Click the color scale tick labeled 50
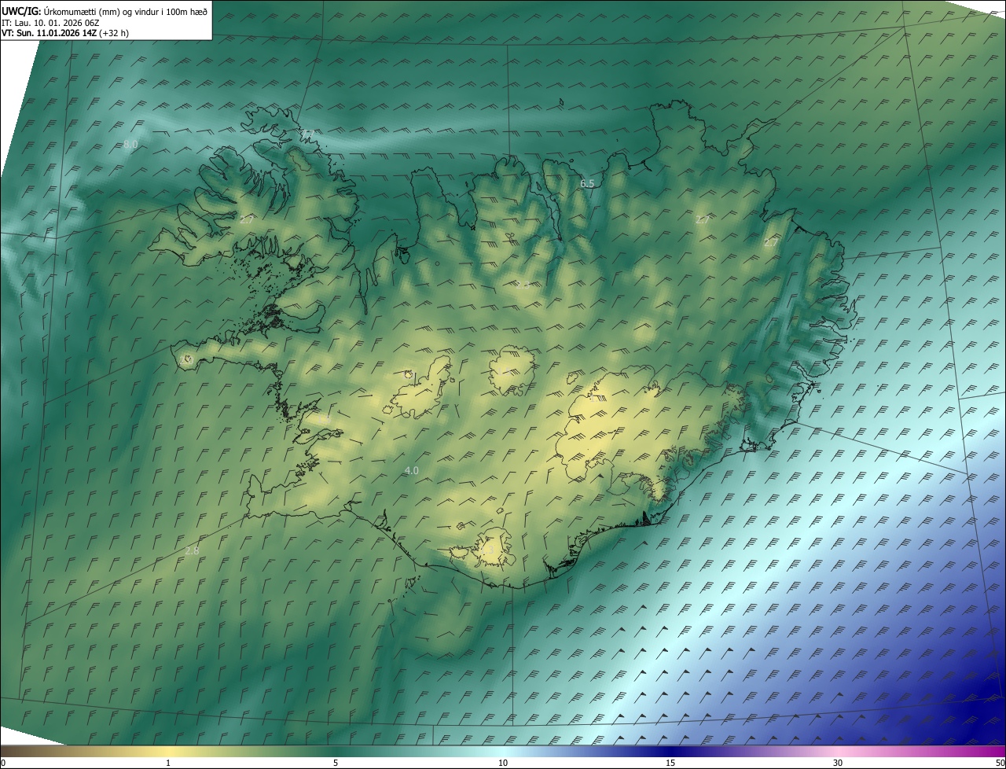The image size is (1006, 769). [x=1000, y=763]
